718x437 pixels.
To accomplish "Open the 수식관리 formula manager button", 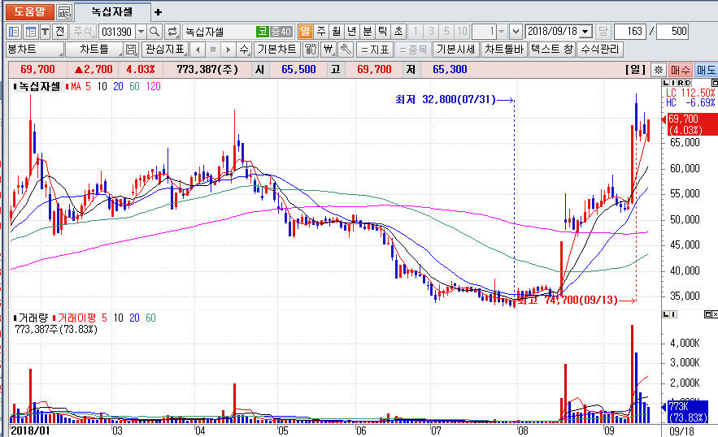I will tap(600, 50).
